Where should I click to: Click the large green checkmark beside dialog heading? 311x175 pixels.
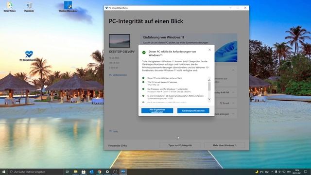pyautogui.click(x=144, y=52)
